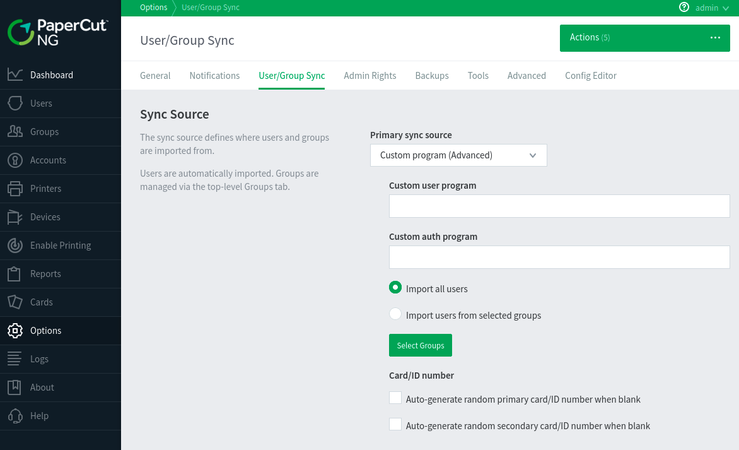Image resolution: width=739 pixels, height=450 pixels.
Task: Select the Users icon in the sidebar
Action: point(15,103)
